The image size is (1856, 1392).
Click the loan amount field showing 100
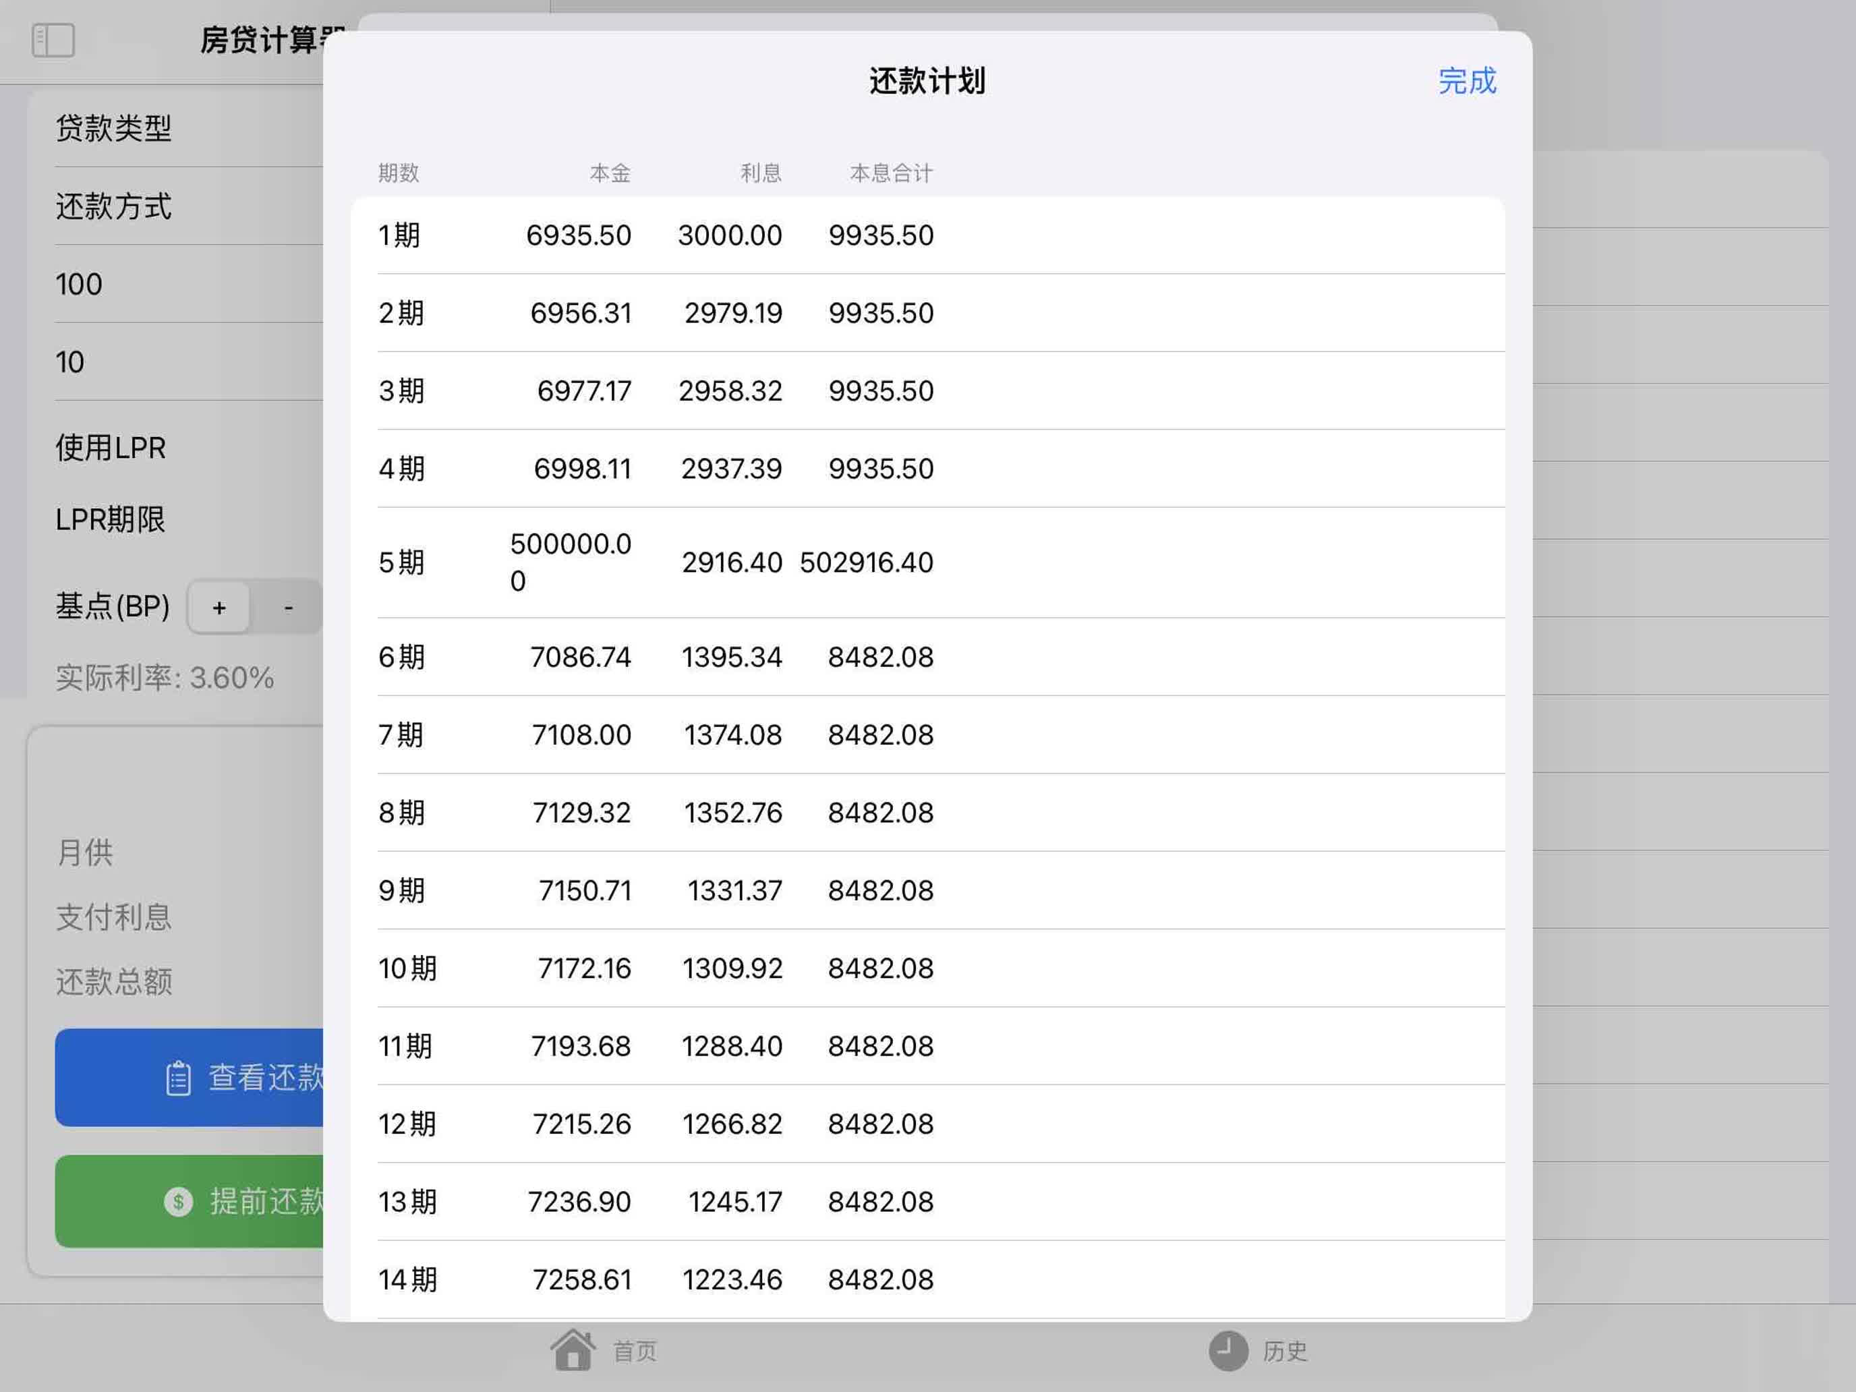pos(80,285)
